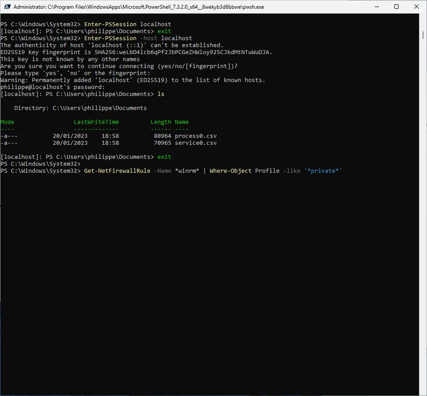Click the length value 70965
The width and height of the screenshot is (427, 396).
coord(163,143)
